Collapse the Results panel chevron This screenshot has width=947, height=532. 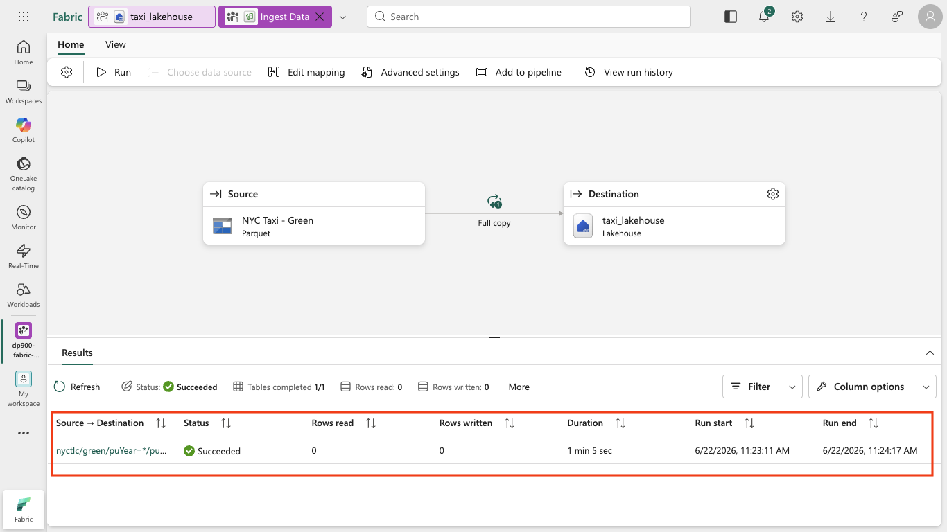click(930, 353)
